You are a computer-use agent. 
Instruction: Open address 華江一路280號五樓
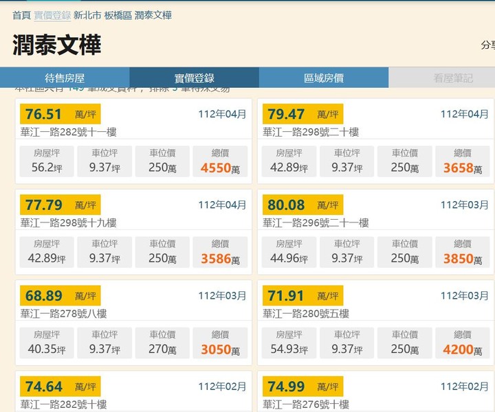tap(306, 313)
